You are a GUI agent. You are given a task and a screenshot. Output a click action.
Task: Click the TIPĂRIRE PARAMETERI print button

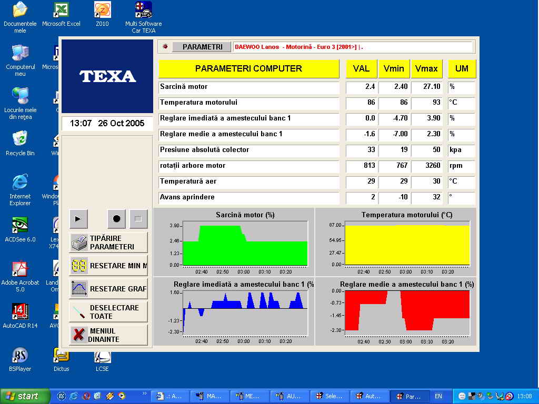pyautogui.click(x=108, y=243)
